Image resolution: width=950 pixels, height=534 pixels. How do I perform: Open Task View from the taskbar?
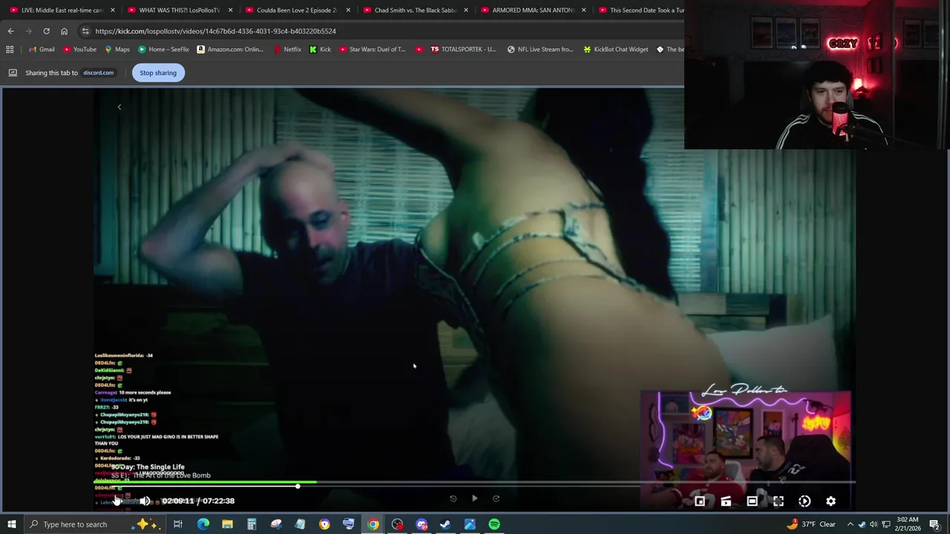(x=178, y=524)
